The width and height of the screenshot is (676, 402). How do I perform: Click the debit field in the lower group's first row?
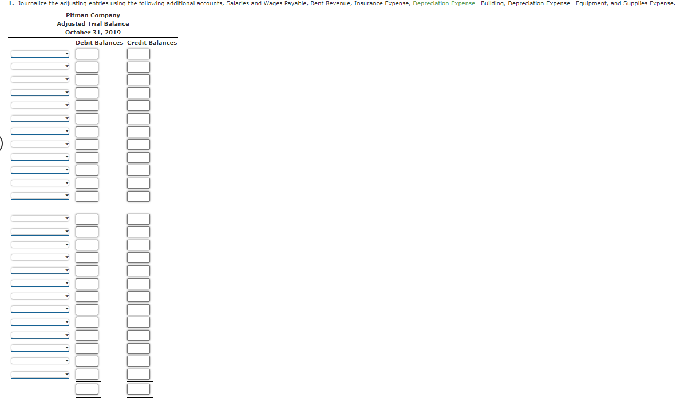tap(87, 219)
